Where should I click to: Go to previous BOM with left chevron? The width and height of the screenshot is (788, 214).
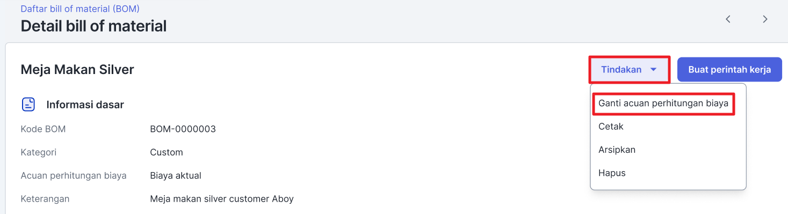(728, 19)
